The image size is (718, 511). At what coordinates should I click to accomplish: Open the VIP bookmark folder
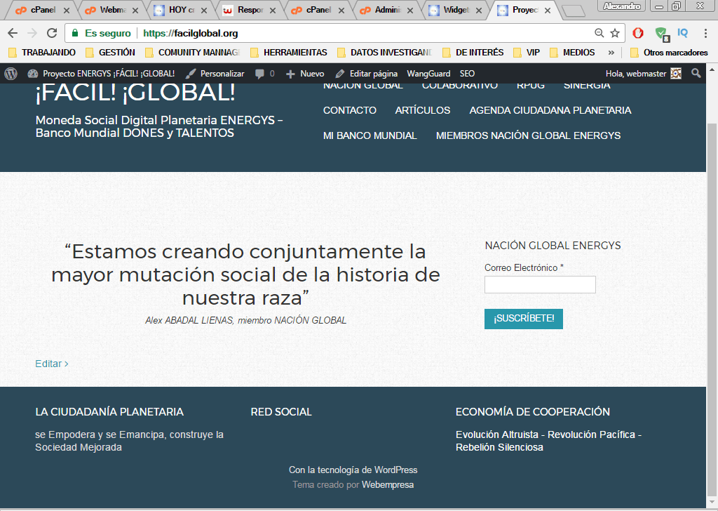click(x=527, y=53)
